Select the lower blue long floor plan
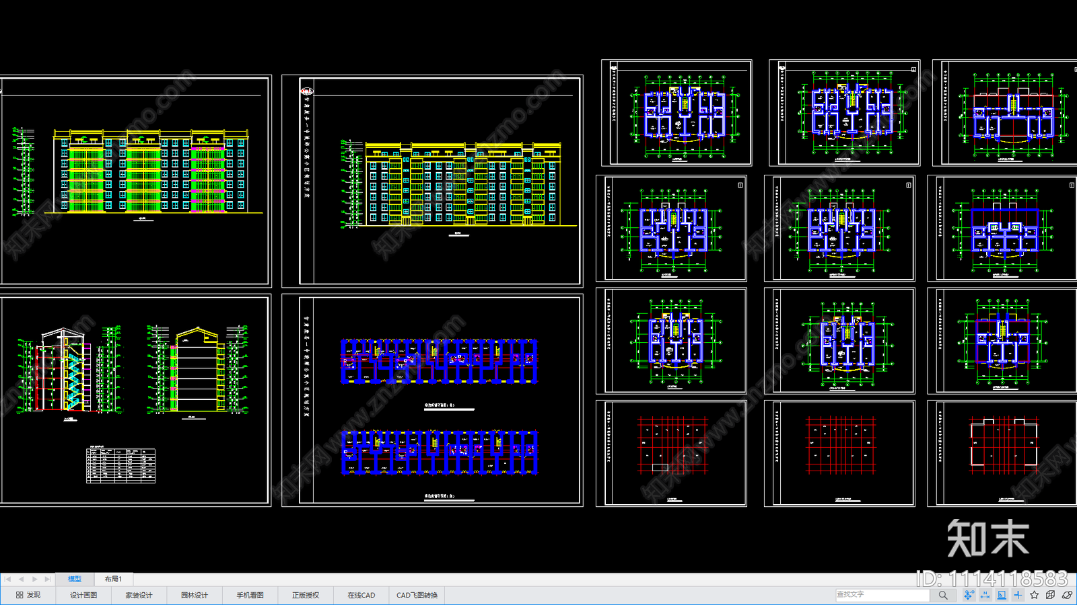1077x605 pixels. click(440, 452)
